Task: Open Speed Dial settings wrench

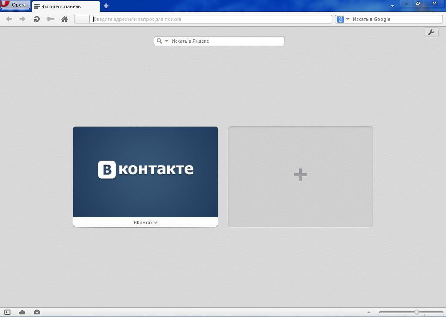Action: click(431, 32)
